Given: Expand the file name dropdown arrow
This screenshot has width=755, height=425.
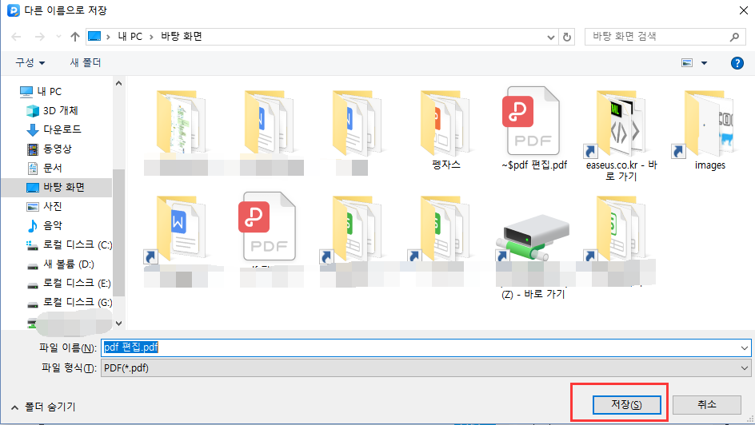Looking at the screenshot, I should [745, 348].
